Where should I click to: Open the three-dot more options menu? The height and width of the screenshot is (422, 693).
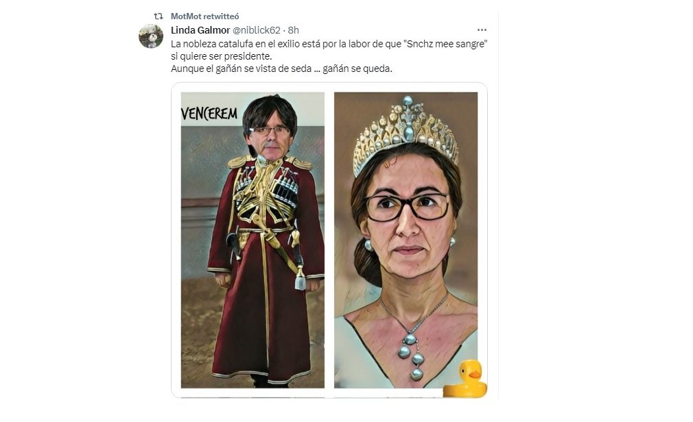tap(482, 30)
